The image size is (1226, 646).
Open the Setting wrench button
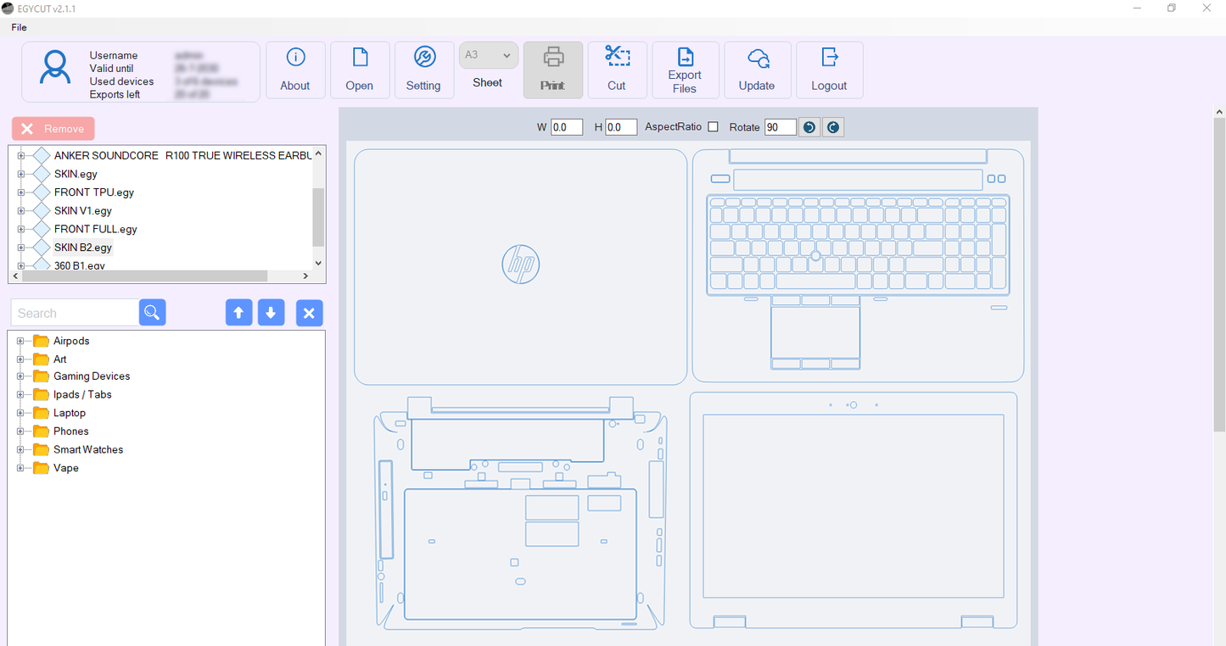(423, 70)
